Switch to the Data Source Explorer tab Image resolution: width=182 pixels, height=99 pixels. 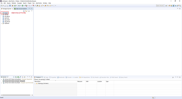coord(20,9)
